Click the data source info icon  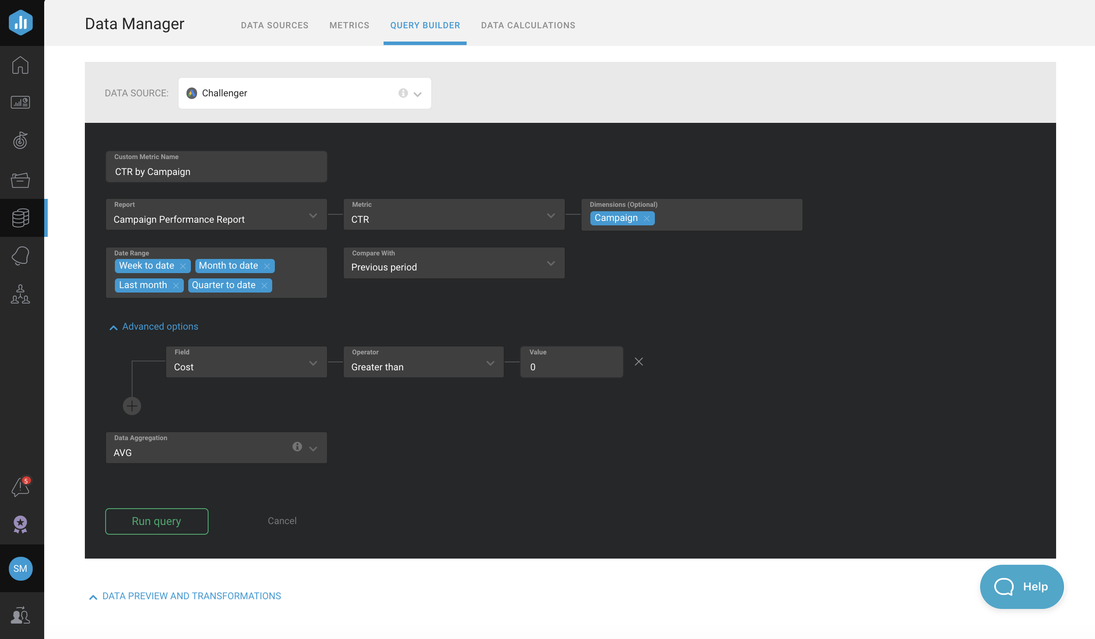click(x=403, y=93)
